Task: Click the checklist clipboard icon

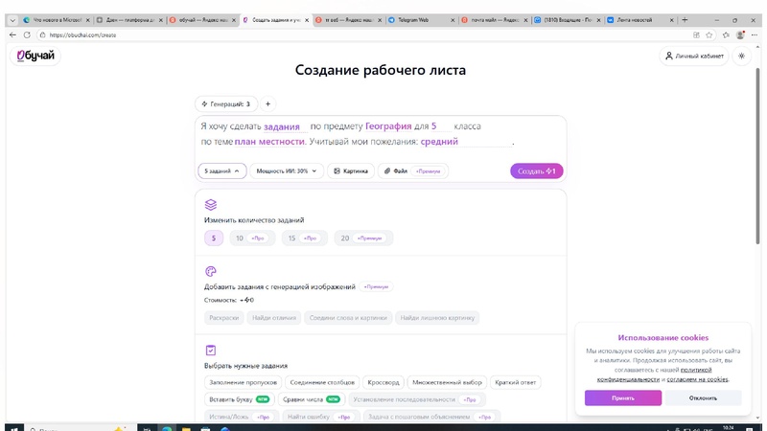Action: (211, 350)
